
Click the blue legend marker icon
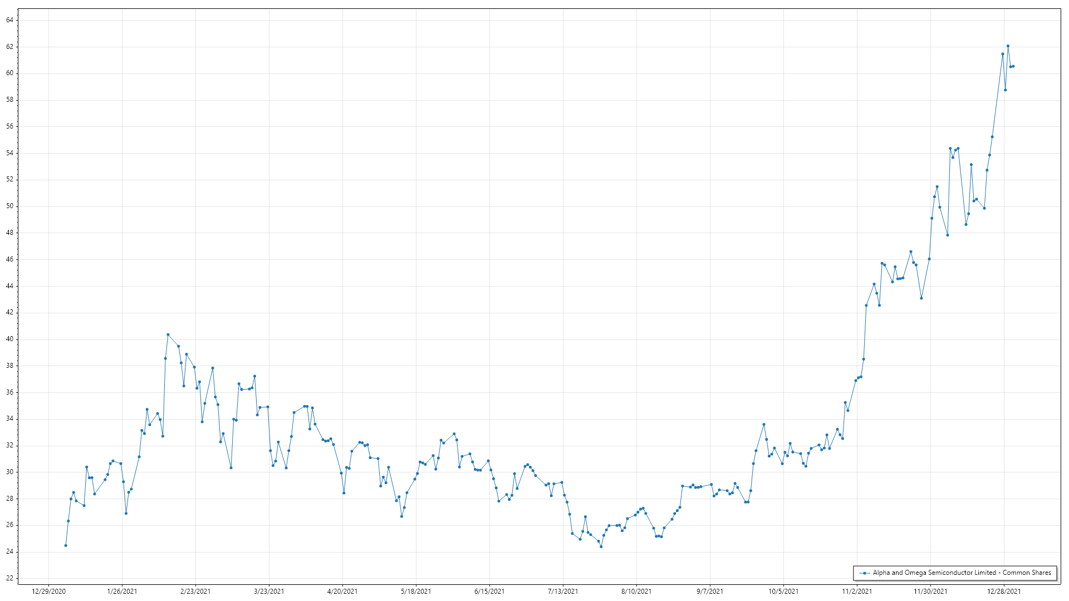(x=864, y=573)
